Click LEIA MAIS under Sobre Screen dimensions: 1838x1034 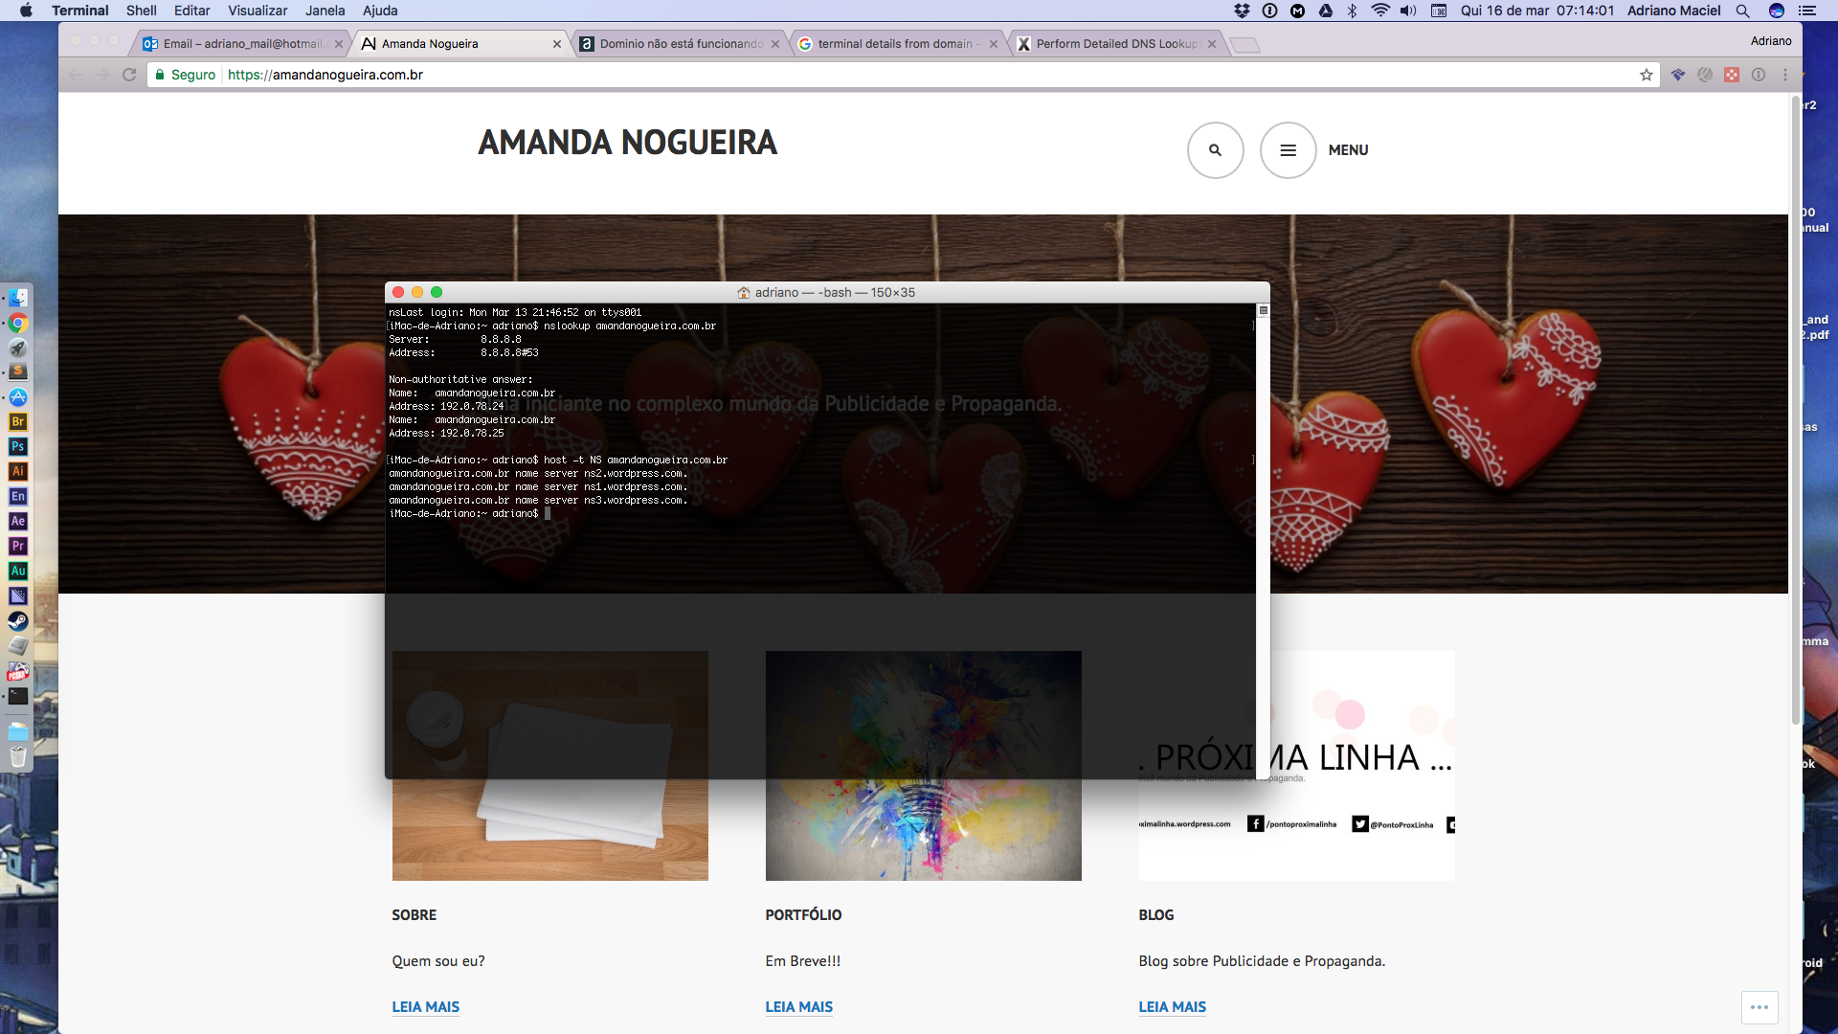point(426,1007)
